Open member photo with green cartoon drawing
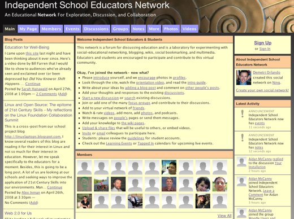 84,184
